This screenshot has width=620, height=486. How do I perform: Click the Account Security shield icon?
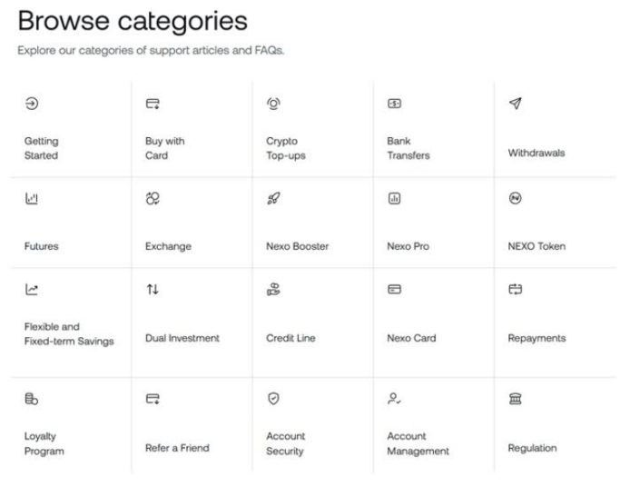pyautogui.click(x=273, y=398)
